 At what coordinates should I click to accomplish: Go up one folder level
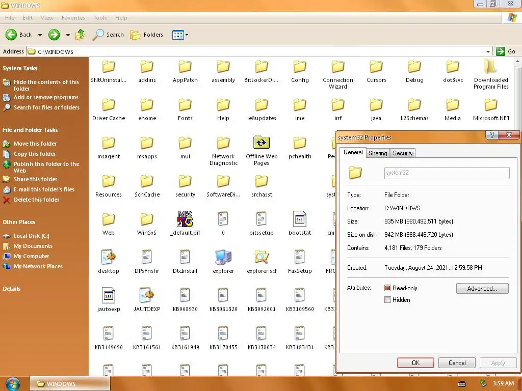tap(80, 35)
